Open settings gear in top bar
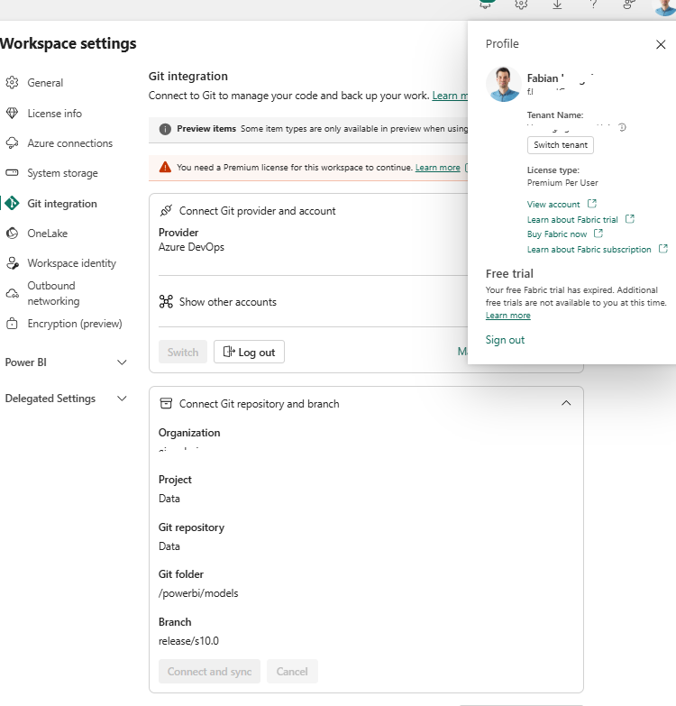676x706 pixels. (x=521, y=5)
